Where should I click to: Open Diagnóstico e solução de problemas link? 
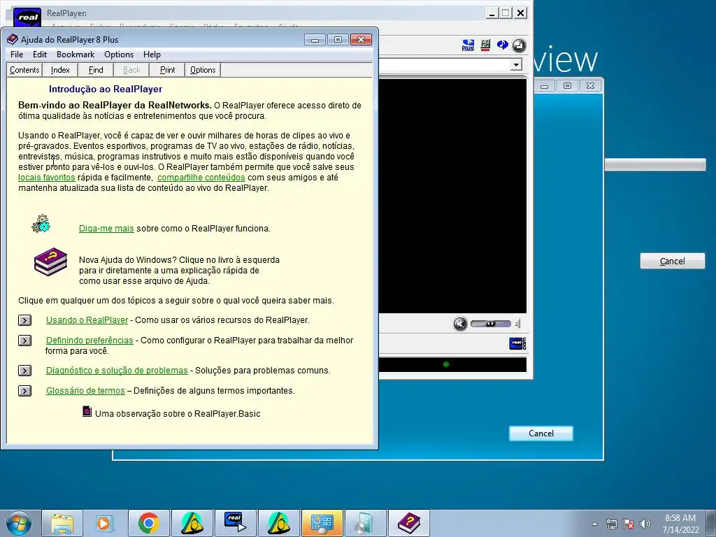[117, 371]
